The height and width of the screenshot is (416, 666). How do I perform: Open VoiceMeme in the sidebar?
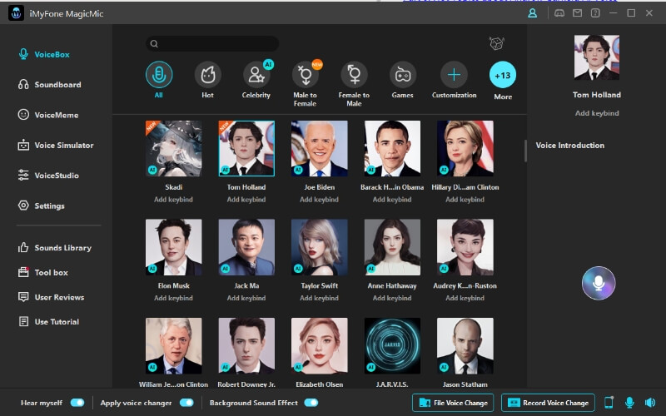[48, 115]
